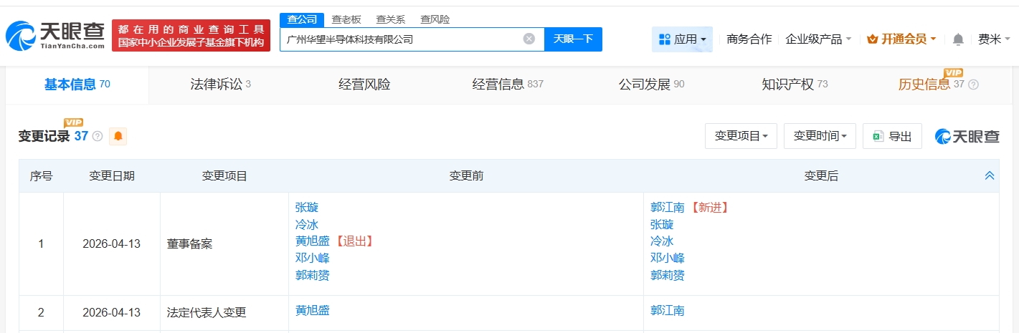Switch to the 法律诉讼 tab
The image size is (1019, 333).
click(220, 85)
